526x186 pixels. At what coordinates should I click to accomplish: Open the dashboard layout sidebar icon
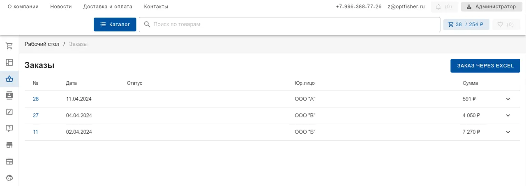(x=9, y=63)
